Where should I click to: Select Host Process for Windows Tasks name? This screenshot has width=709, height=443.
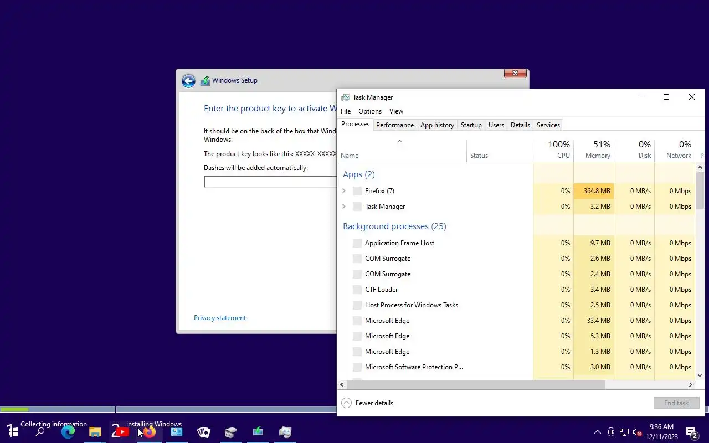coord(412,305)
